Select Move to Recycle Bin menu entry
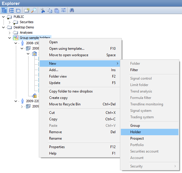The height and width of the screenshot is (173, 182). 65,104
